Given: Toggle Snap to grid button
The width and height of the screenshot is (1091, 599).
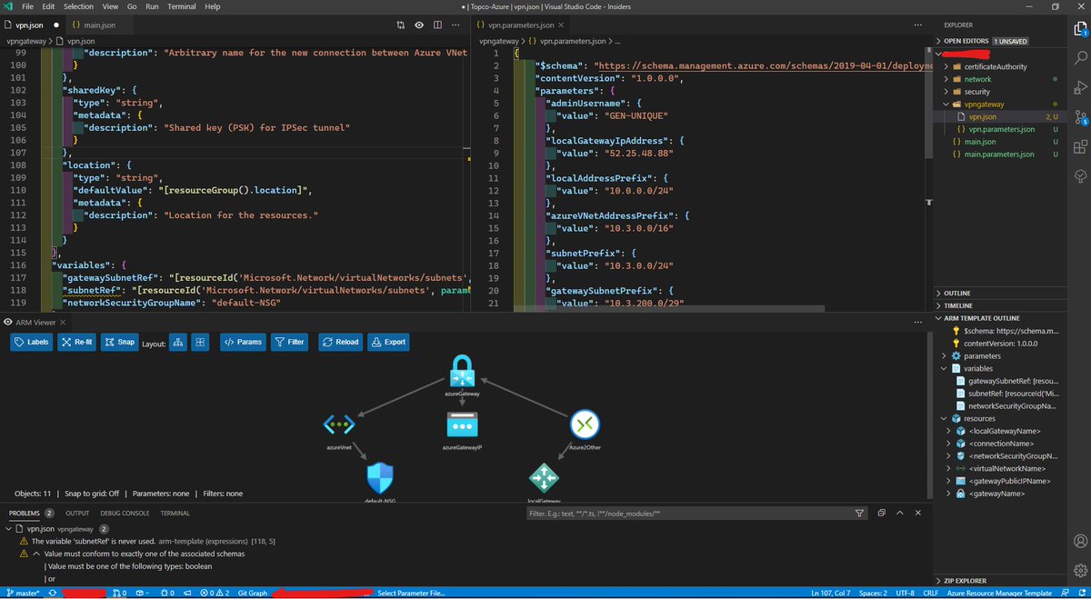Looking at the screenshot, I should (118, 342).
